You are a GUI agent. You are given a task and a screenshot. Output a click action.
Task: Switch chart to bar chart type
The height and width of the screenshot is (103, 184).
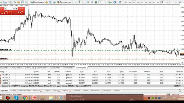pyautogui.click(x=76, y=2)
